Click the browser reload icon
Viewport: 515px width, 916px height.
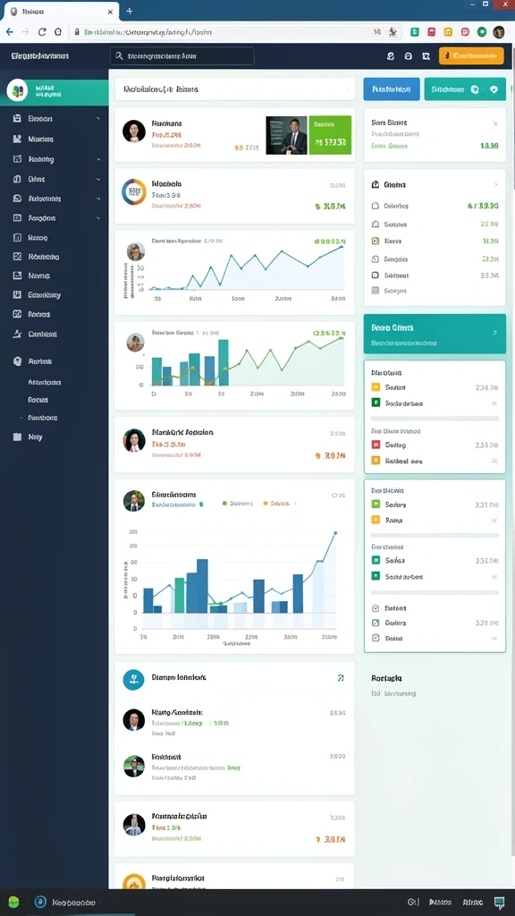point(42,32)
